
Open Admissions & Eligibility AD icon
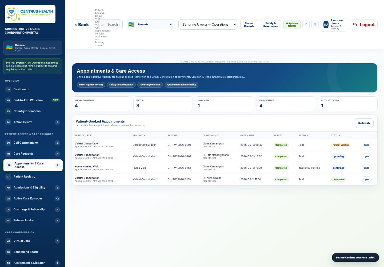pyautogui.click(x=8, y=188)
